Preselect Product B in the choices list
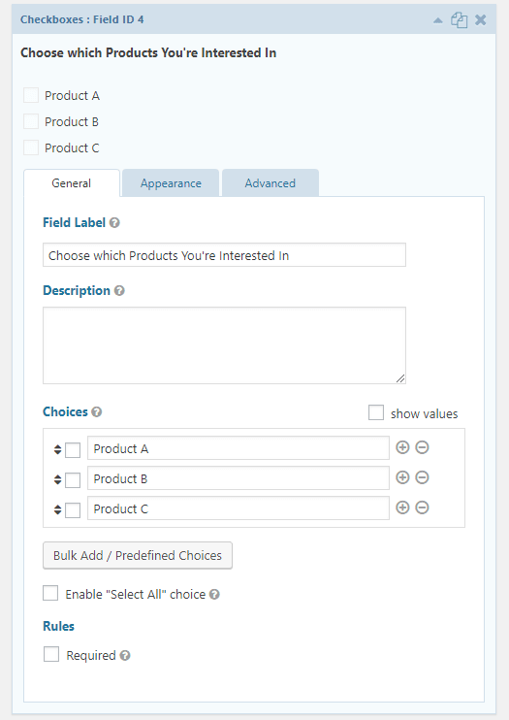Screen dimensions: 509x720 coord(73,480)
